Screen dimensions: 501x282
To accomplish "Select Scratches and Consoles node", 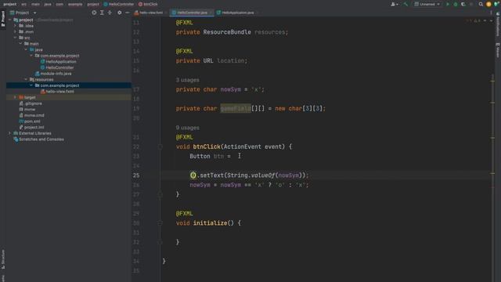I will tap(38, 139).
